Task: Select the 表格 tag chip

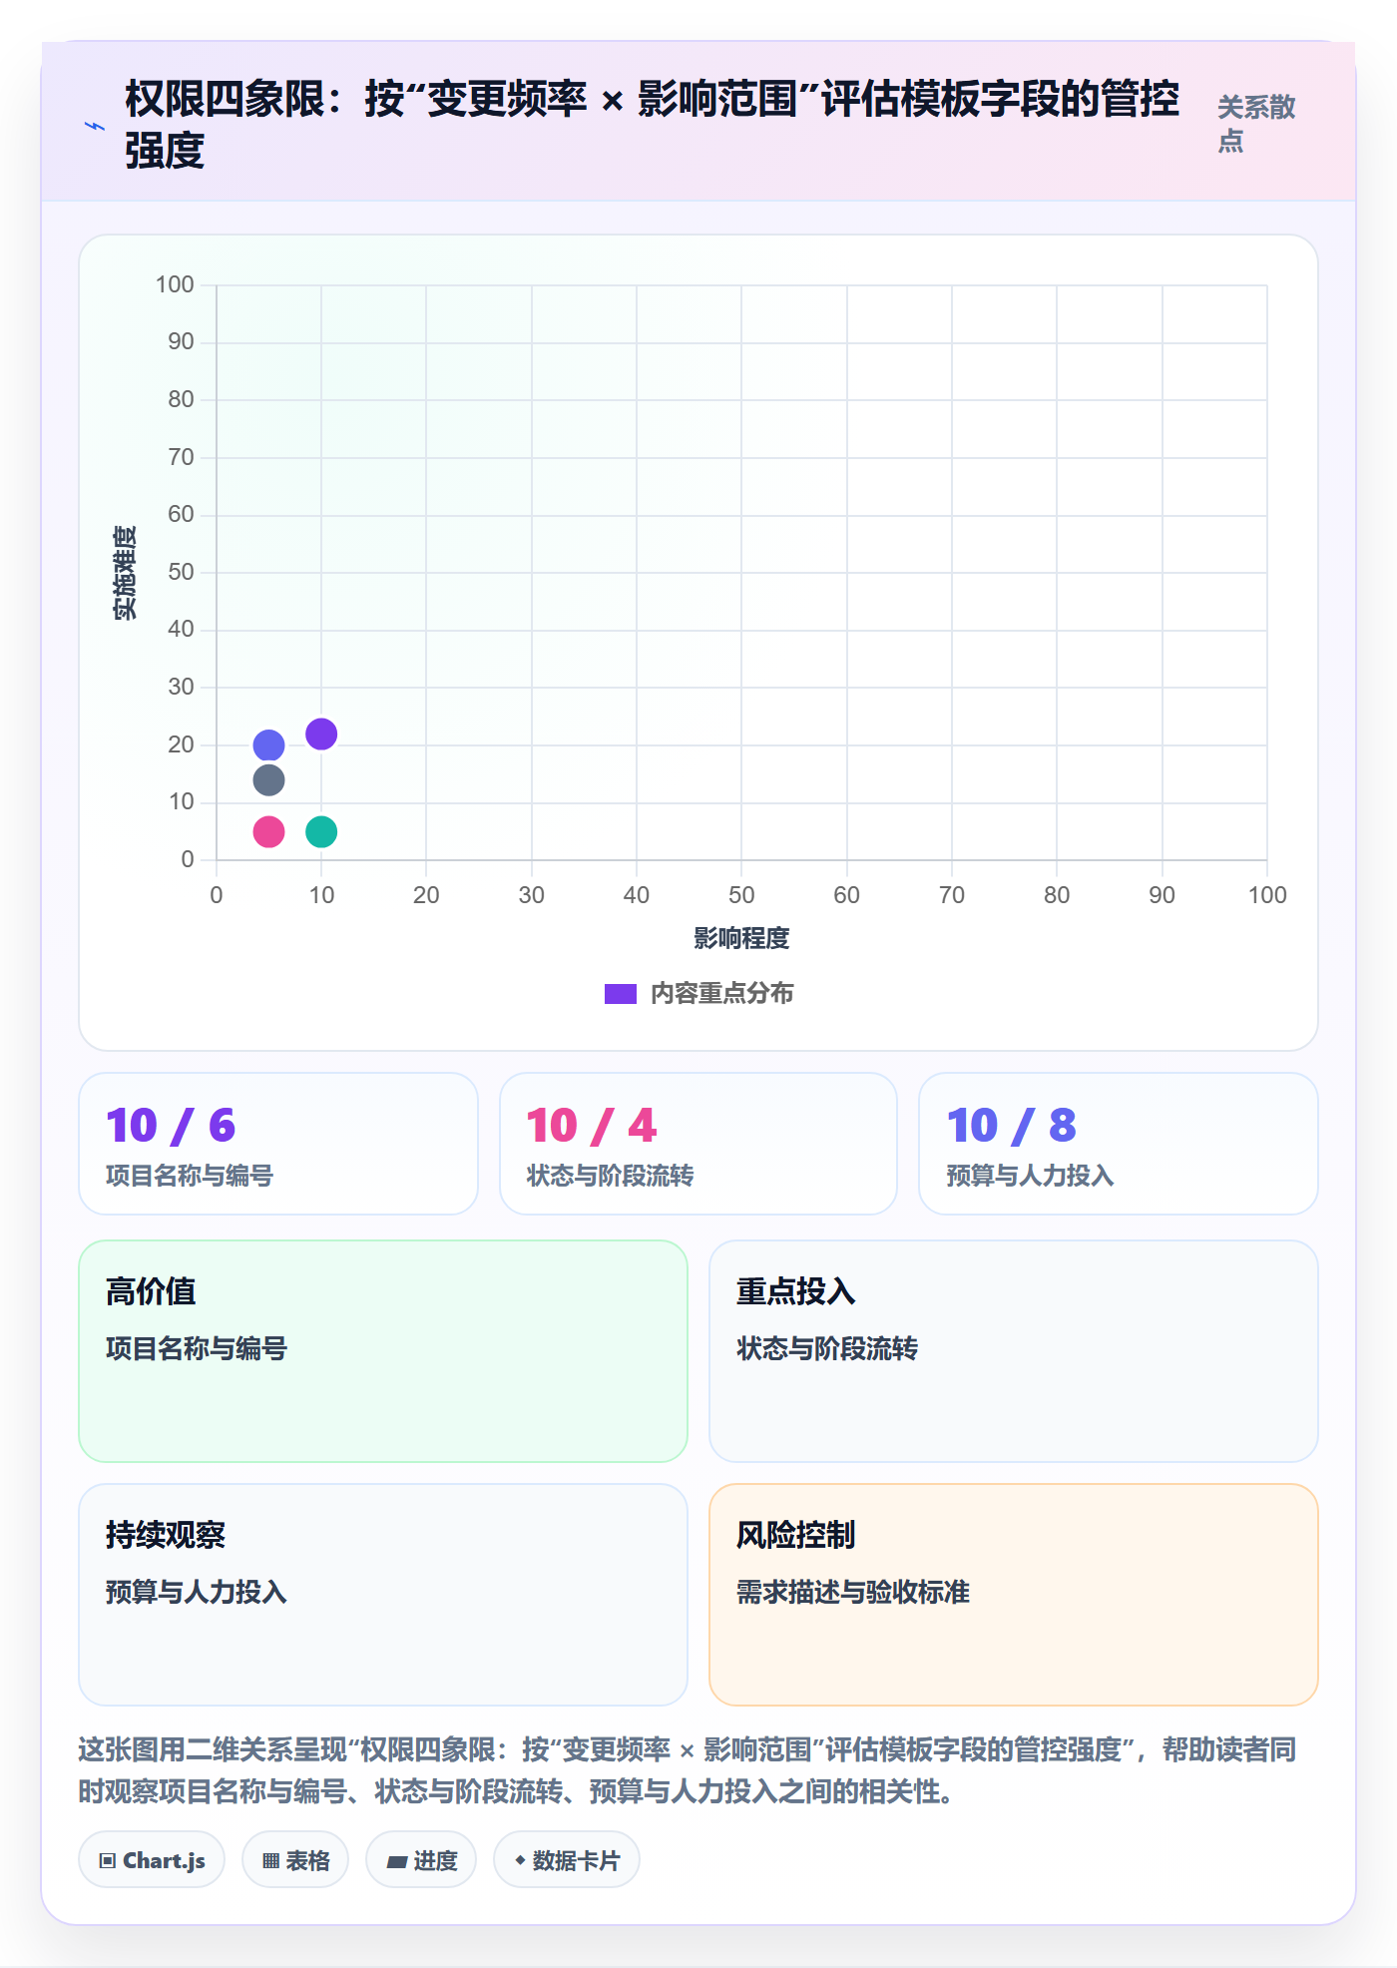Action: tap(295, 1860)
